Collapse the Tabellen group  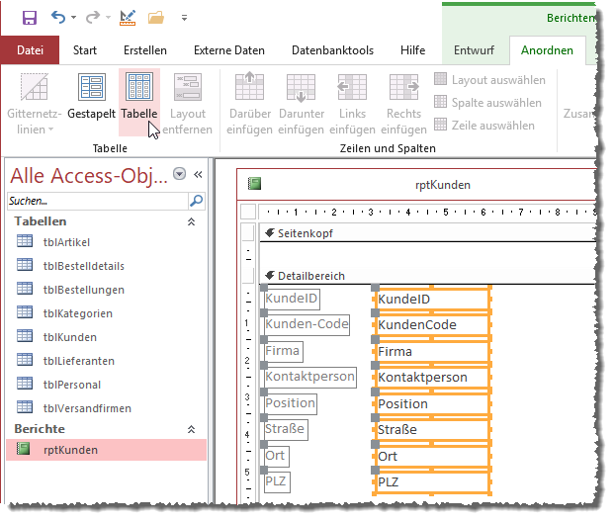(191, 222)
